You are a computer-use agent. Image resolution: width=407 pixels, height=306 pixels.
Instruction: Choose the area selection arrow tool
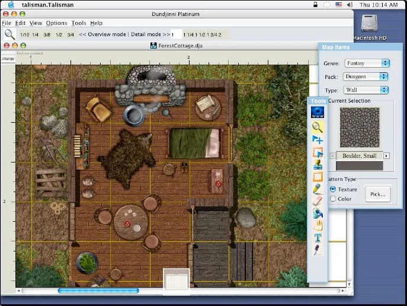point(317,152)
